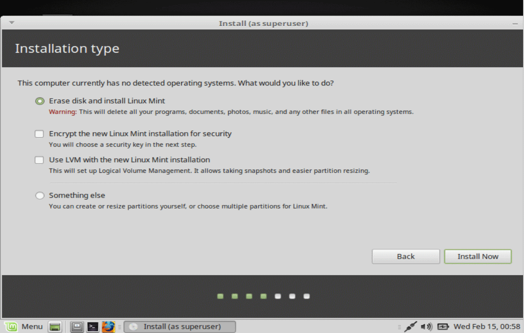Enable Use LVM with the new installation

[x=39, y=160]
